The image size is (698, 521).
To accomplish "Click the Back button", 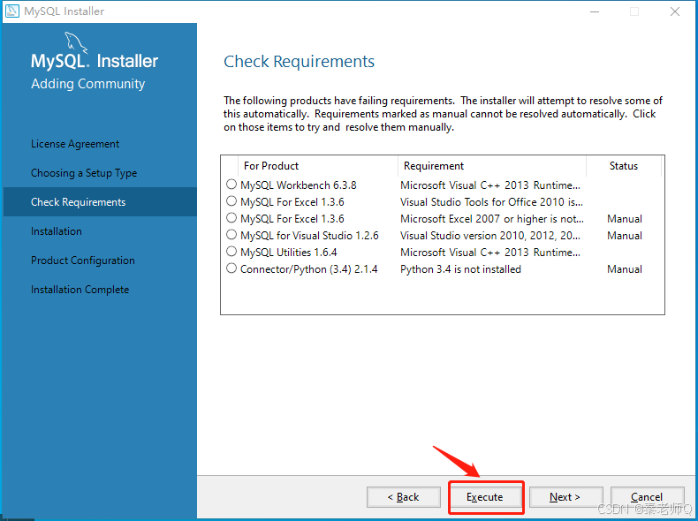I will (x=403, y=497).
